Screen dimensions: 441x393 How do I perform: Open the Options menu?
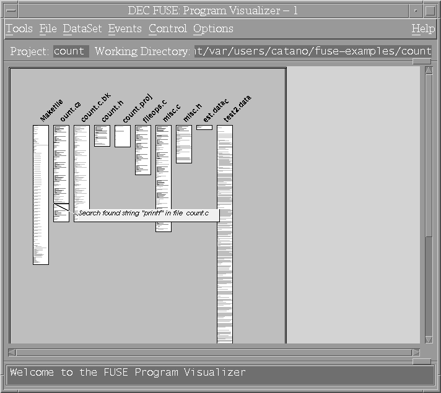(x=213, y=28)
